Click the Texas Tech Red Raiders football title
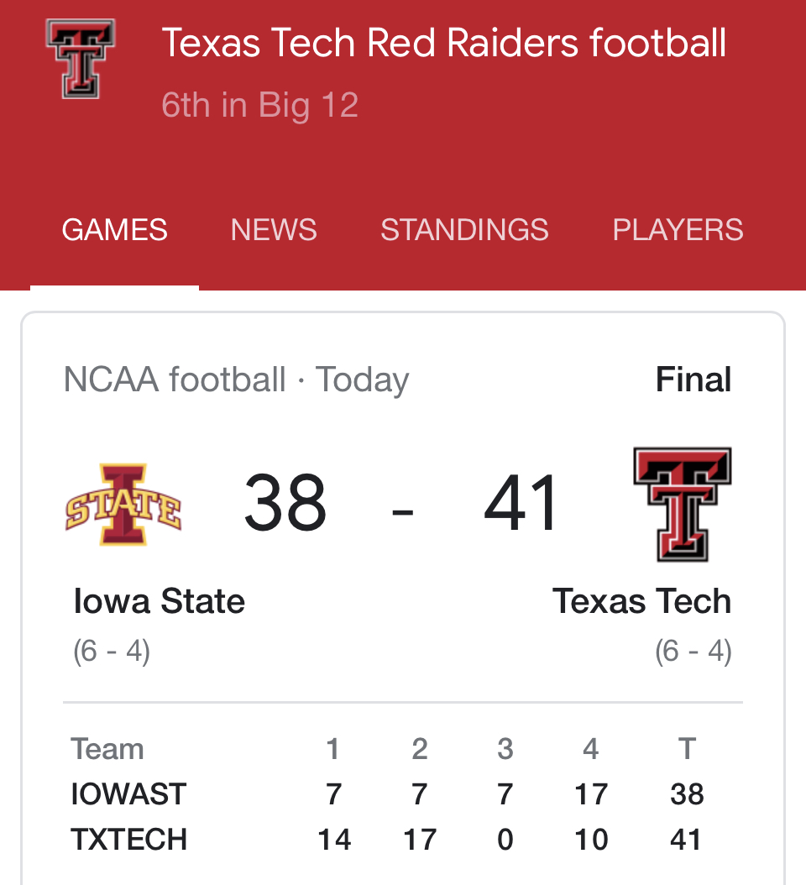This screenshot has width=806, height=885. (x=443, y=43)
